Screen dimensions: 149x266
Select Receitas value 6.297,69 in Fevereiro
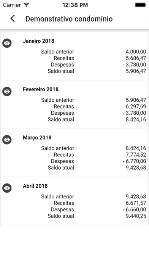(x=136, y=107)
